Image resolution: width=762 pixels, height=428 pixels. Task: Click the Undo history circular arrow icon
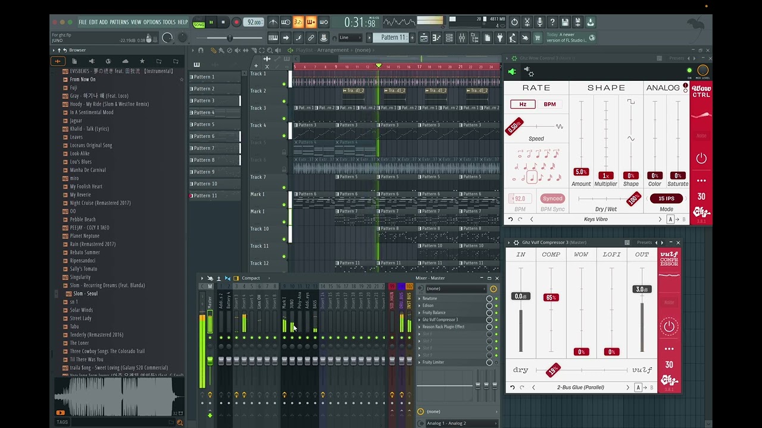(x=514, y=23)
